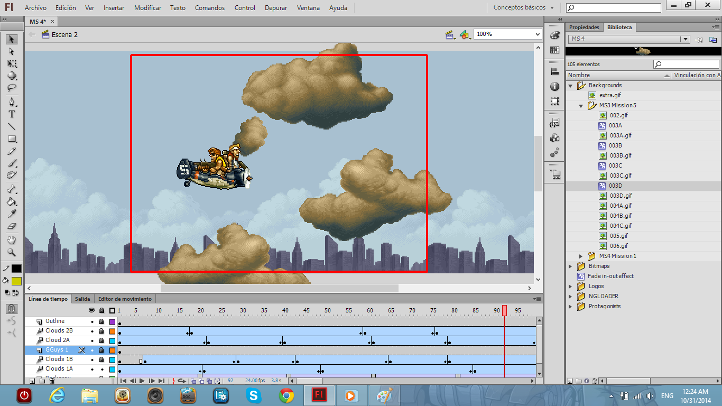Select the Bone tool
This screenshot has width=722, height=406.
click(x=12, y=189)
